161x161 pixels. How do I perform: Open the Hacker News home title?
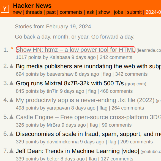coord(32,6)
